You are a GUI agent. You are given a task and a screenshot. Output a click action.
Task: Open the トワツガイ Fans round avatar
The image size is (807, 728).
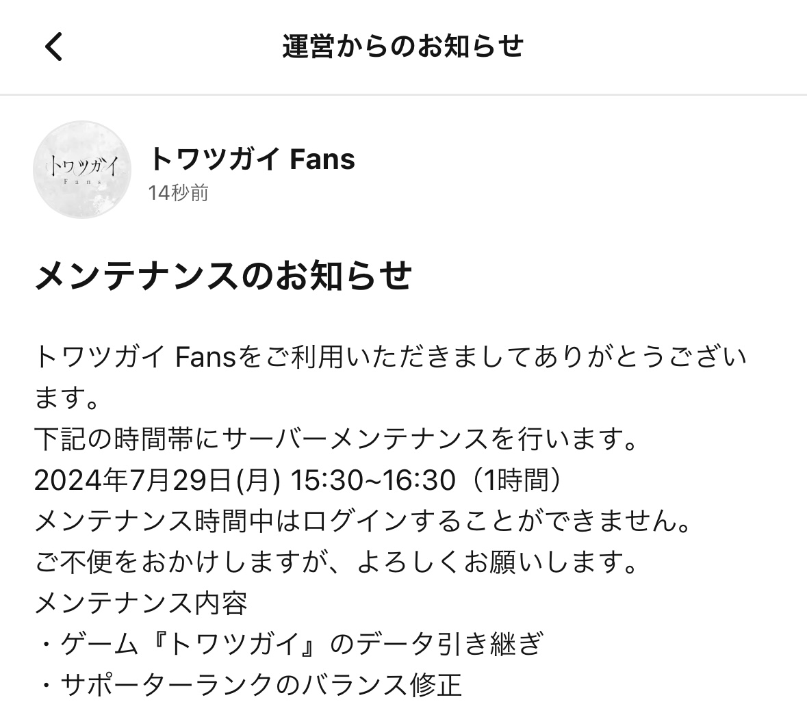pyautogui.click(x=82, y=170)
